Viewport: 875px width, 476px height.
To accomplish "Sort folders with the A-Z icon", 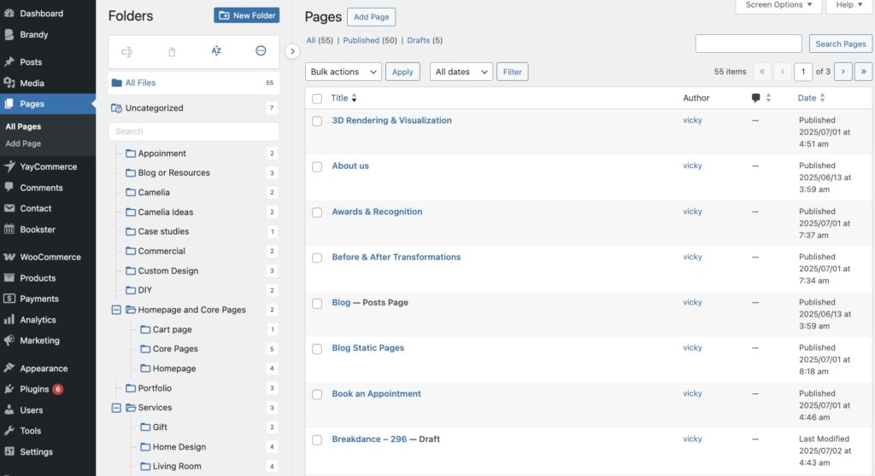I will click(x=216, y=50).
